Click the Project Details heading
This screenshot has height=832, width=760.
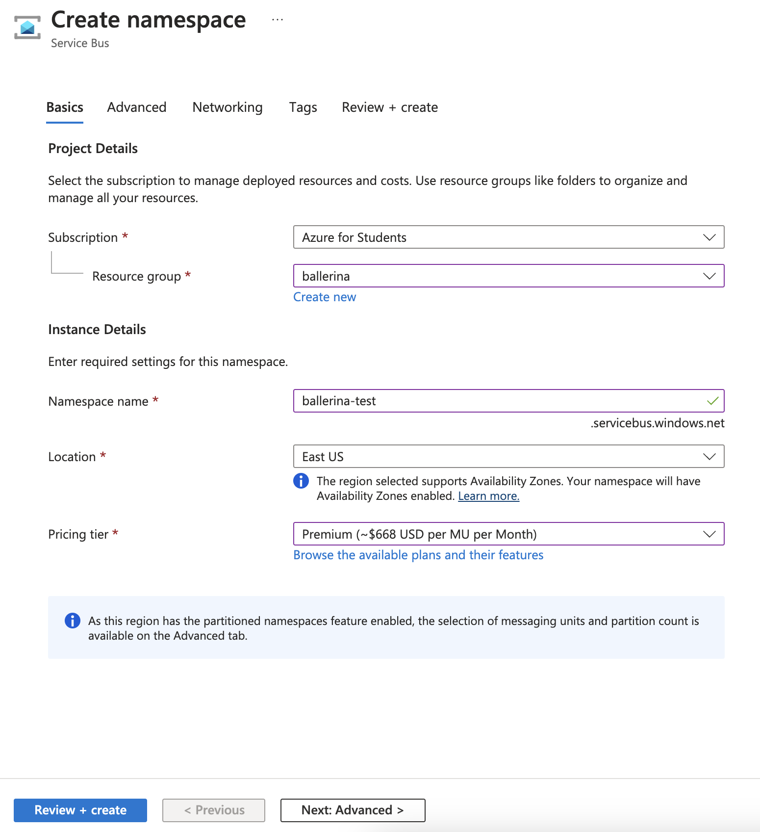93,148
